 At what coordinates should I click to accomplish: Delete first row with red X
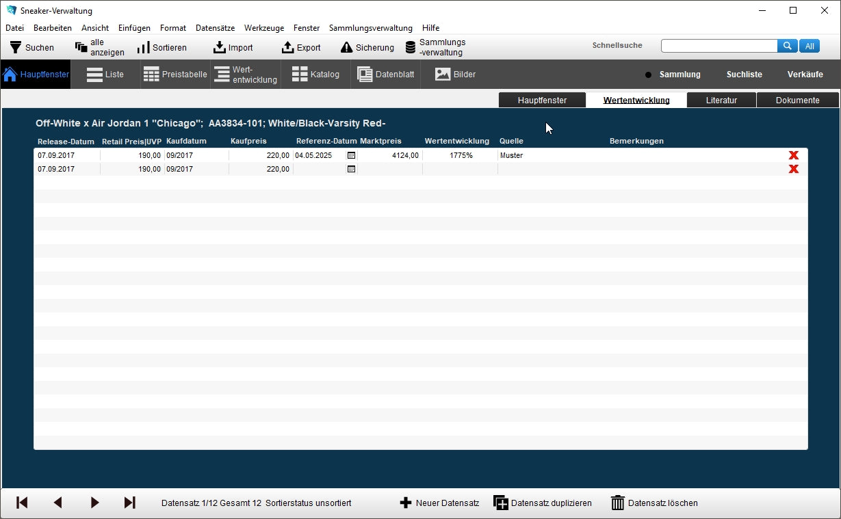794,155
